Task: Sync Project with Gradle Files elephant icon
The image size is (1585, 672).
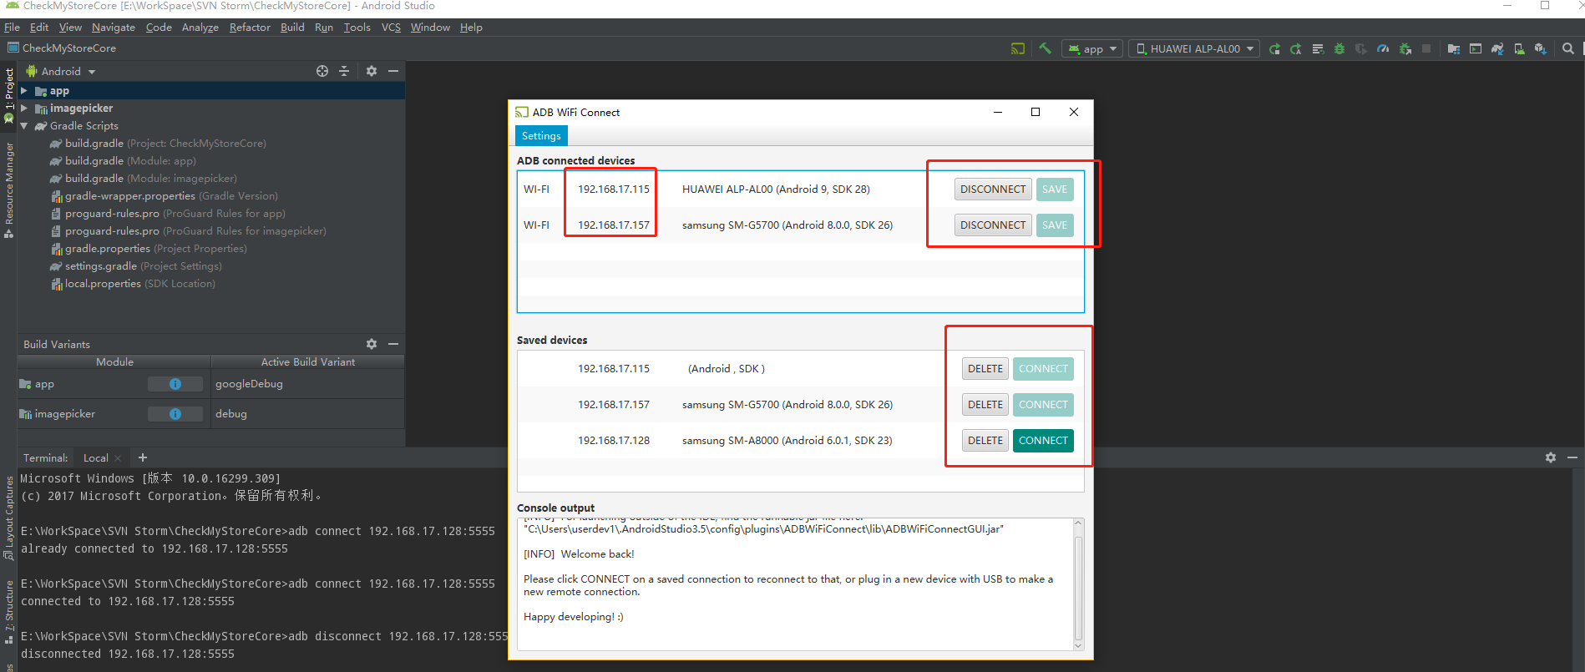Action: click(x=1497, y=49)
